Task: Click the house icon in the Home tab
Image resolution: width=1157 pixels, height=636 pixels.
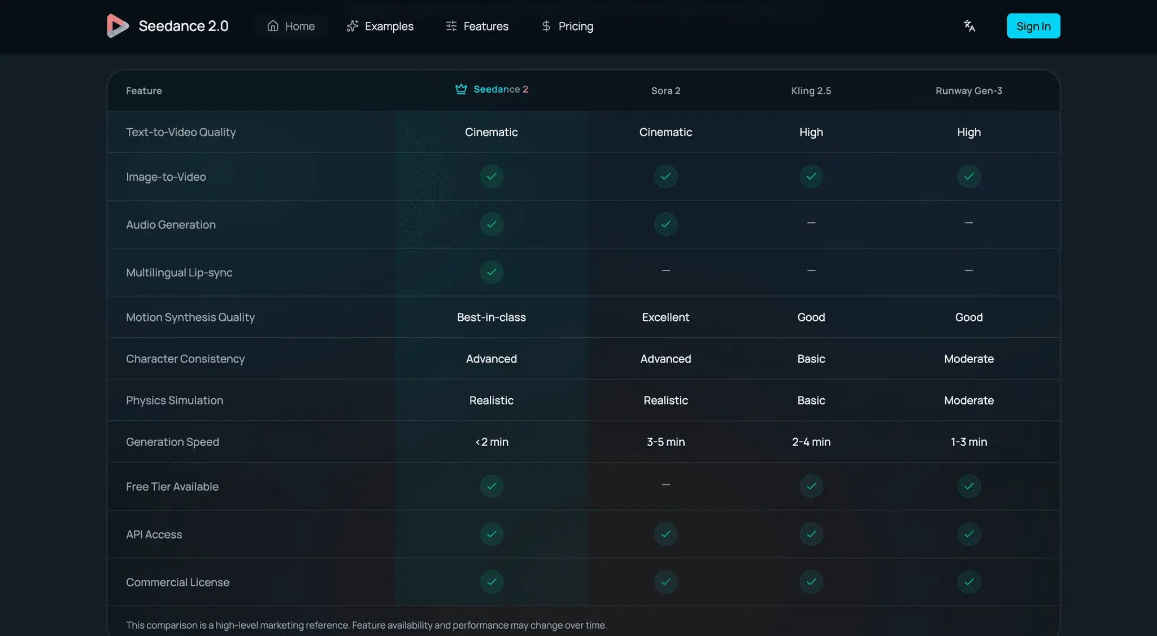Action: [x=273, y=26]
